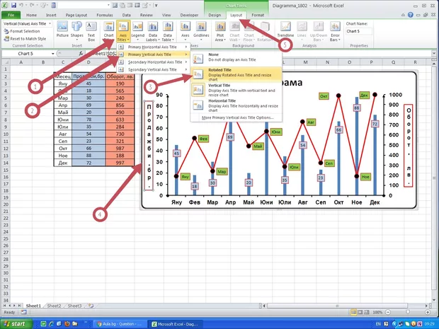Open the Data Labels options

tap(153, 31)
